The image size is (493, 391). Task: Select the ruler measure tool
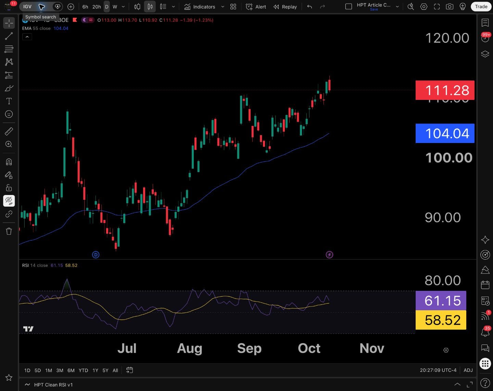point(9,131)
